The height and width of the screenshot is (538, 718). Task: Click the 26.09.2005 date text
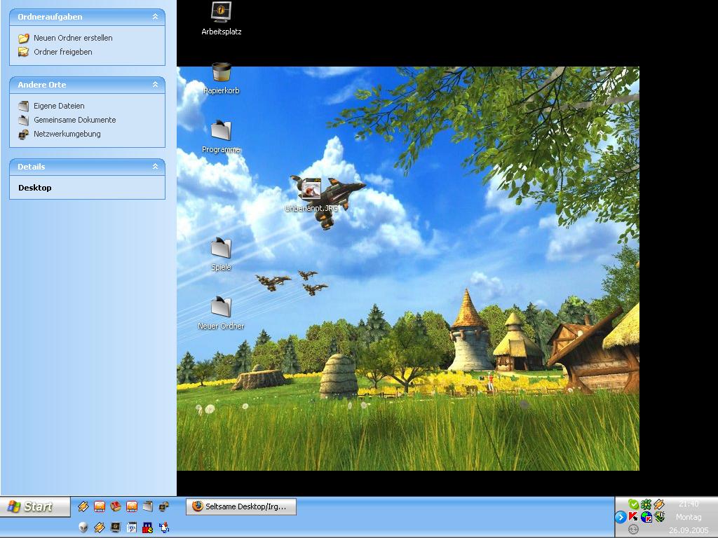[x=689, y=530]
